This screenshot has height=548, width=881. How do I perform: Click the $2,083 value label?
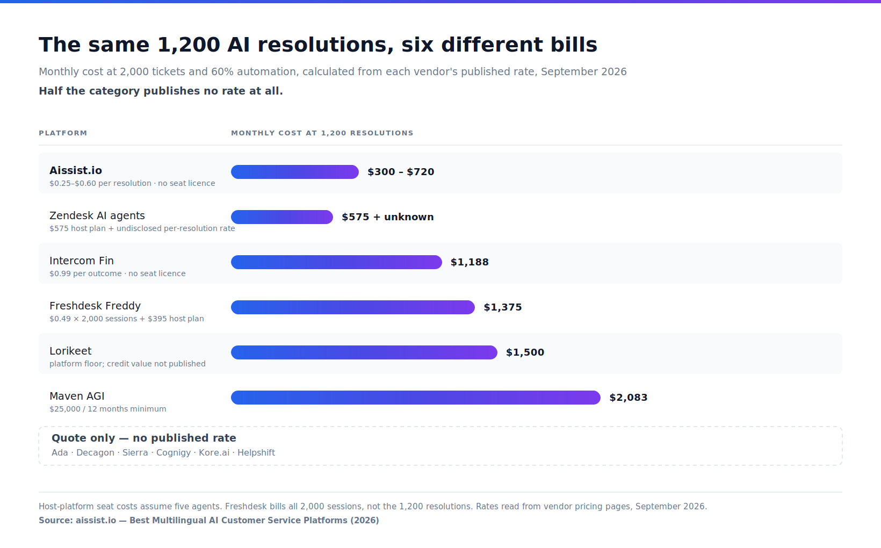629,398
